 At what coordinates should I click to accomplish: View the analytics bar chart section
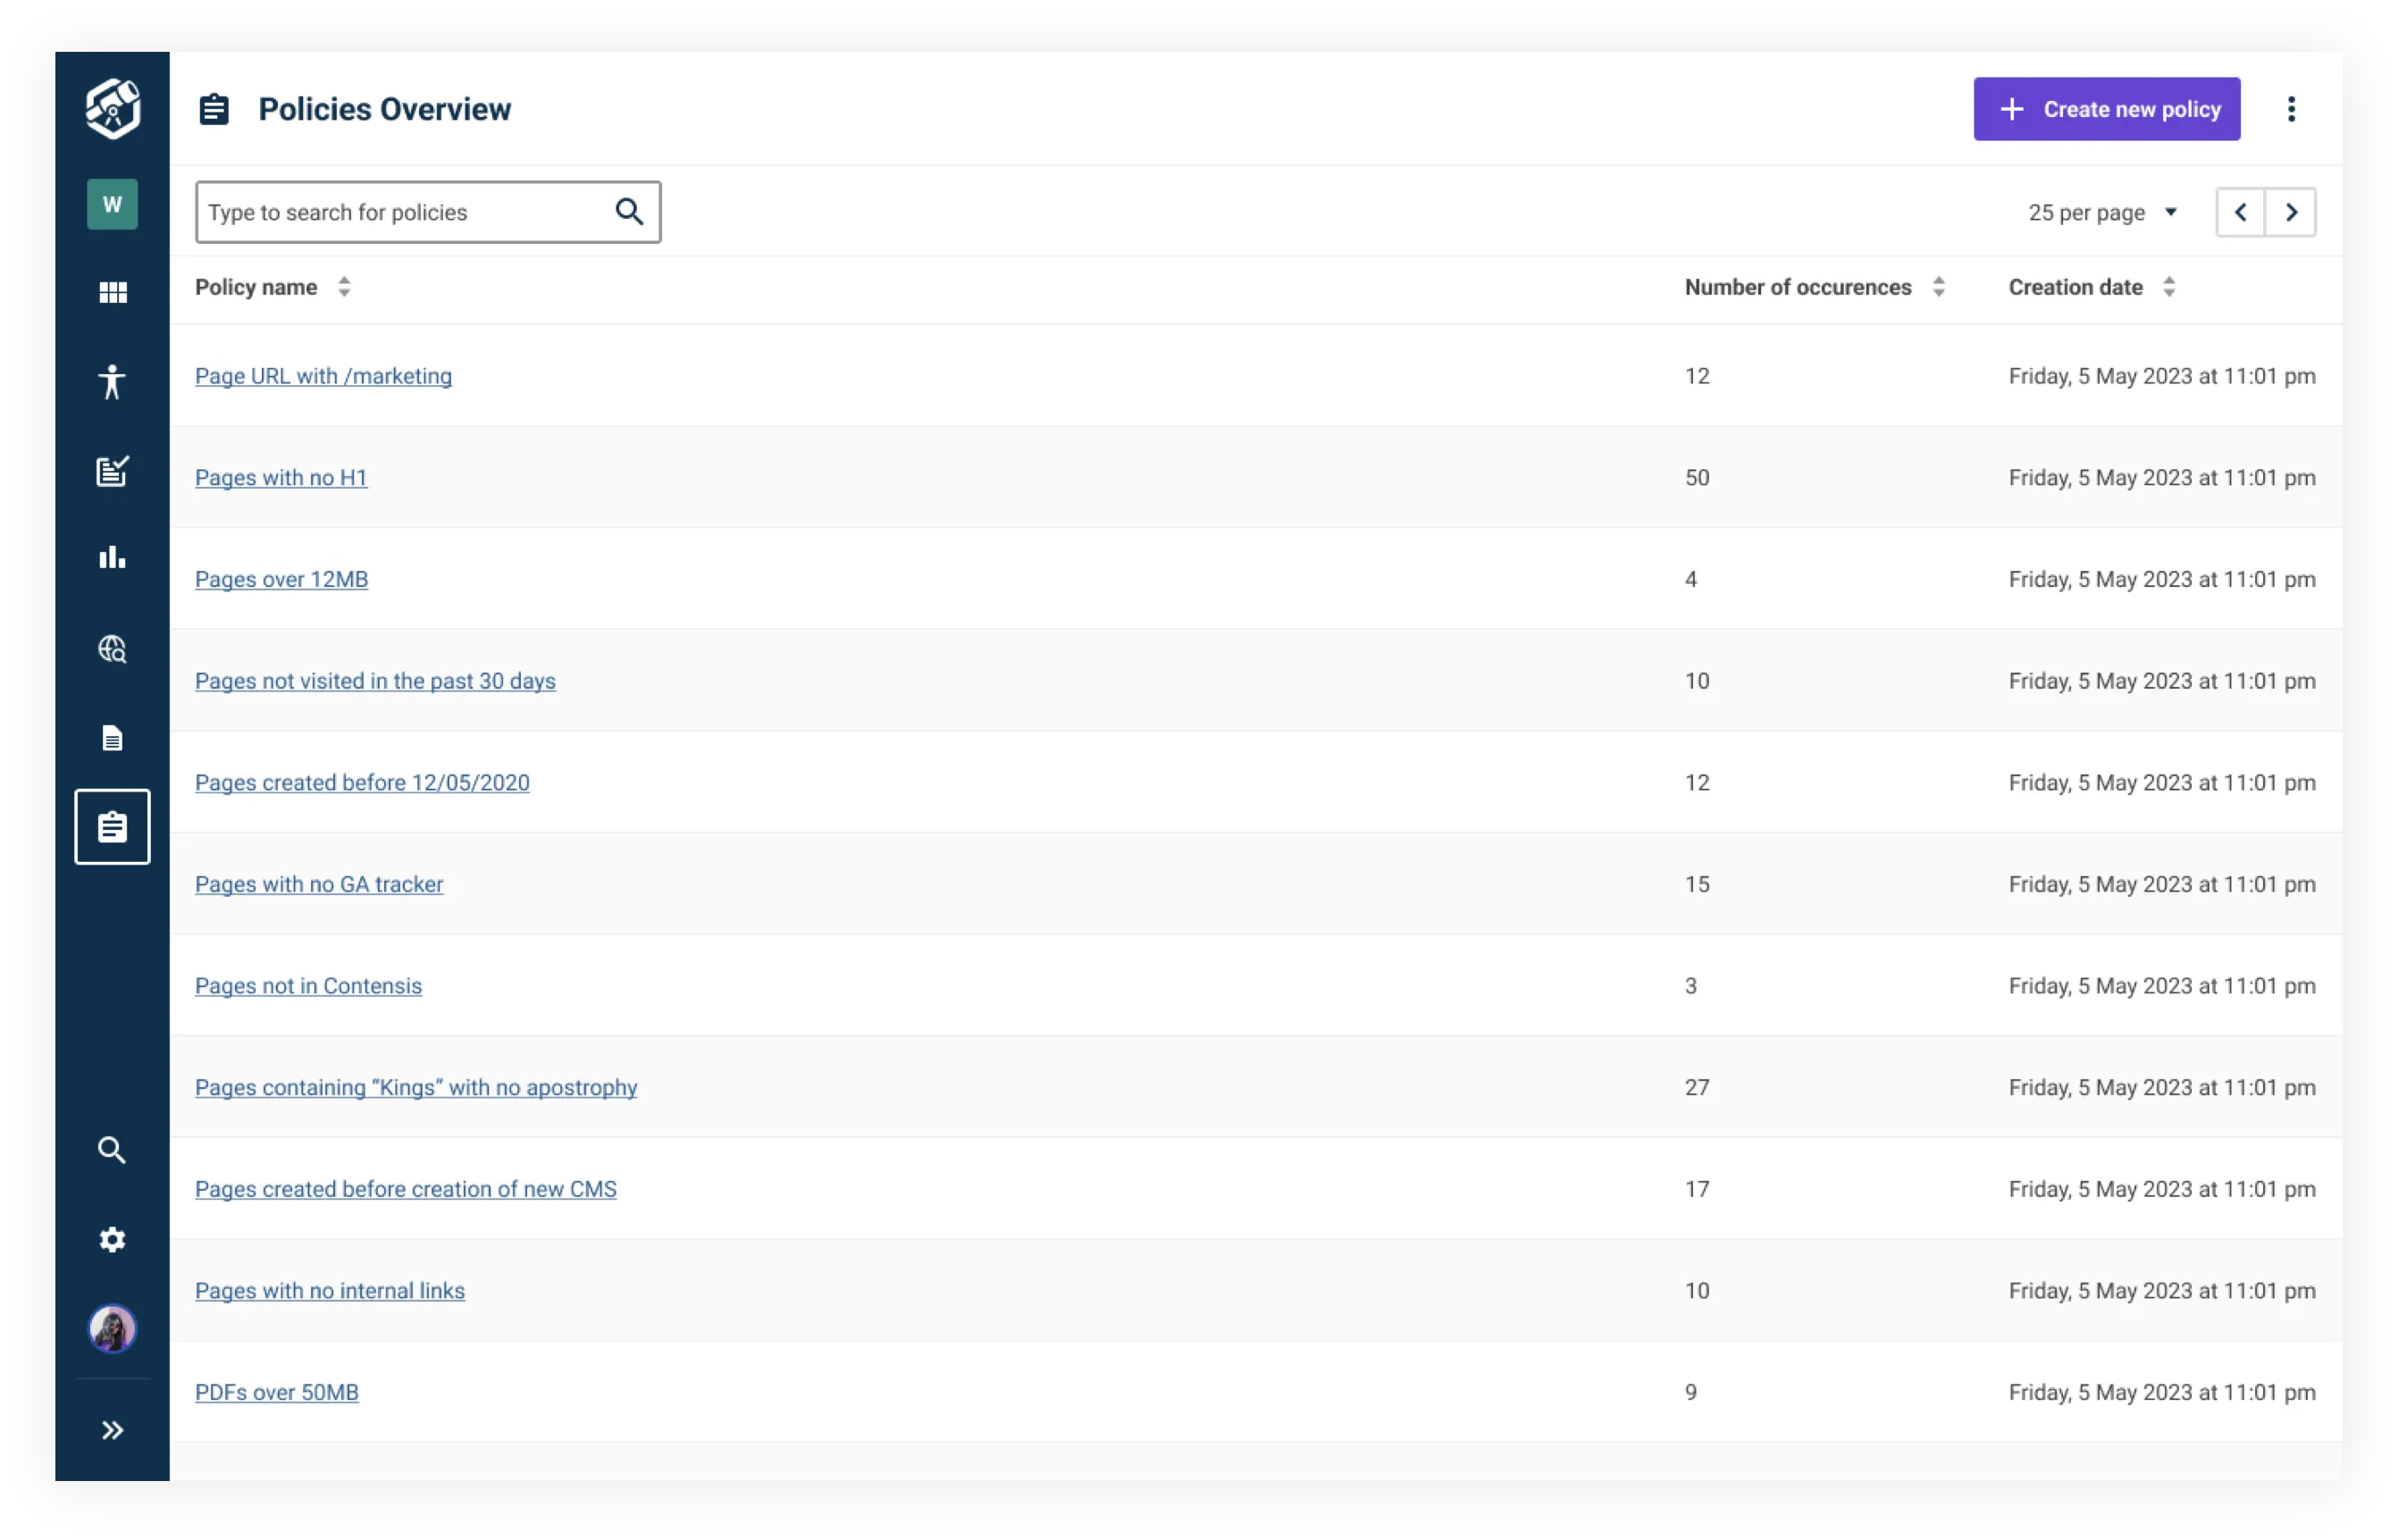tap(112, 557)
